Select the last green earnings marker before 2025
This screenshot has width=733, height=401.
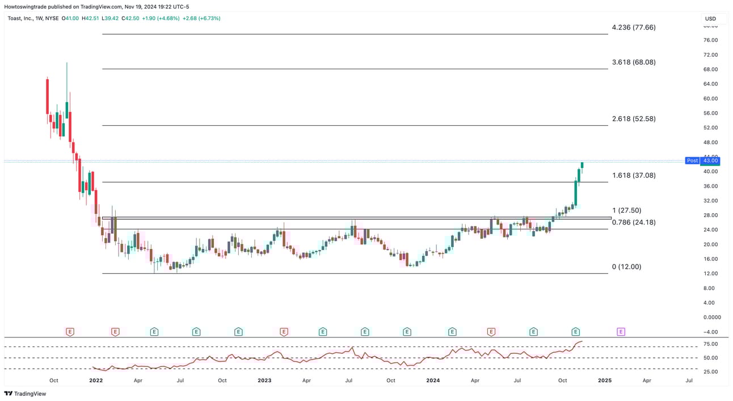click(x=575, y=331)
